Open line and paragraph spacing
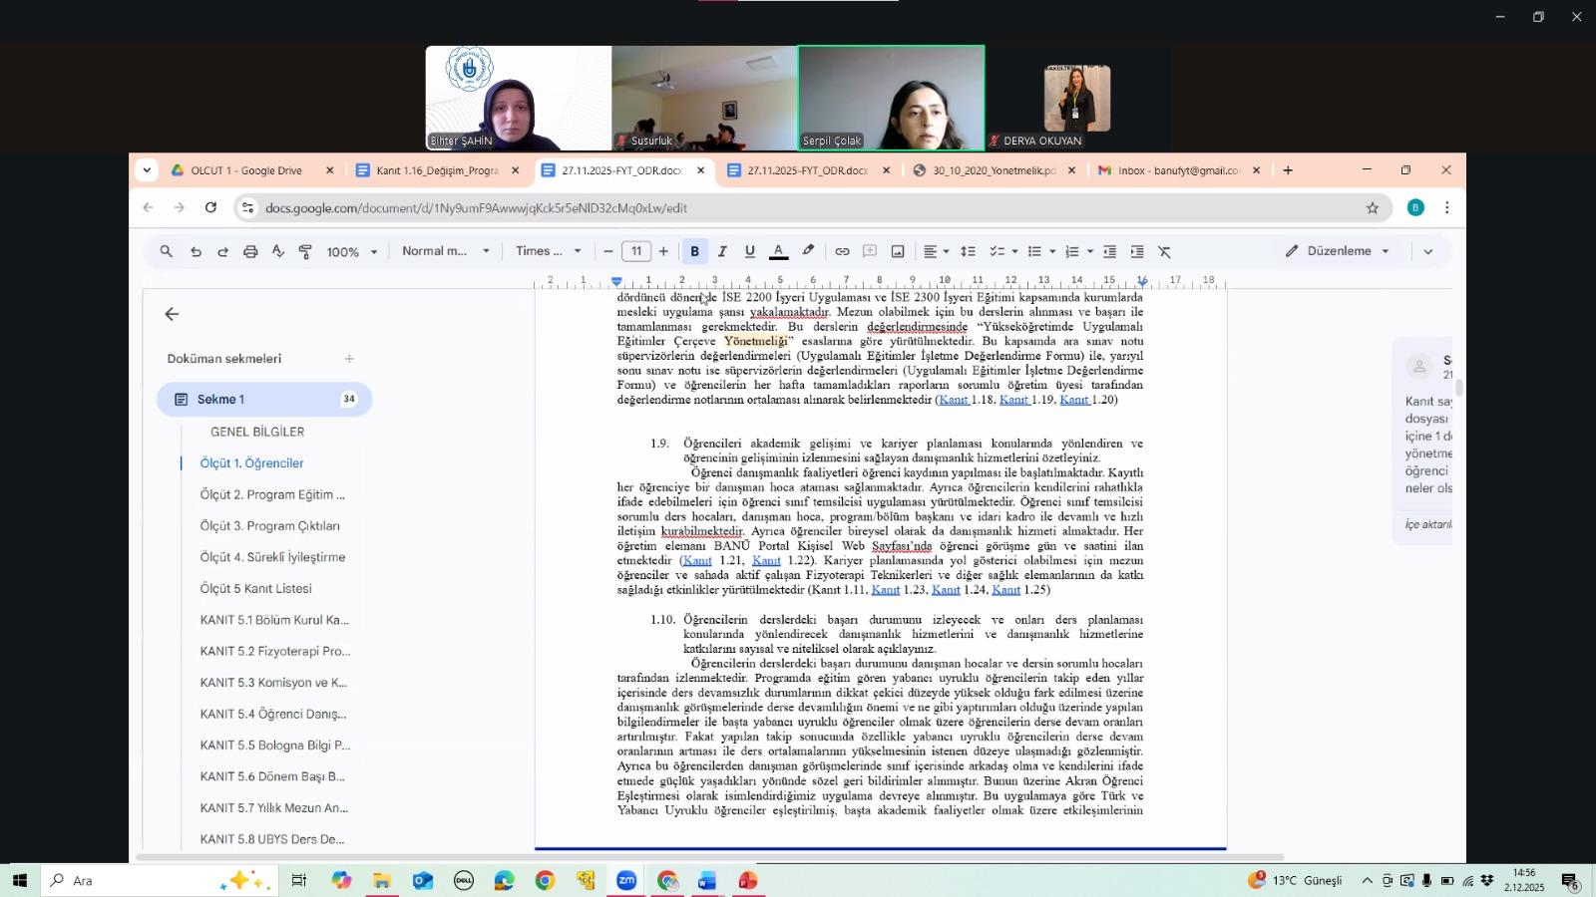Screen dimensions: 1596x897 point(968,252)
